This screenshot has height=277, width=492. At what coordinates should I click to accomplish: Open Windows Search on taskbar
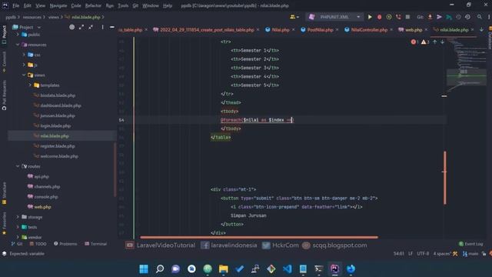click(x=160, y=269)
